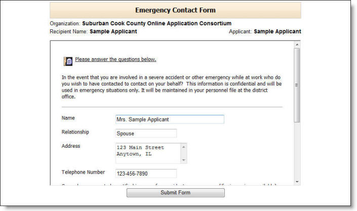
Task: Open the "Please answer the questions below" link
Action: (x=115, y=60)
